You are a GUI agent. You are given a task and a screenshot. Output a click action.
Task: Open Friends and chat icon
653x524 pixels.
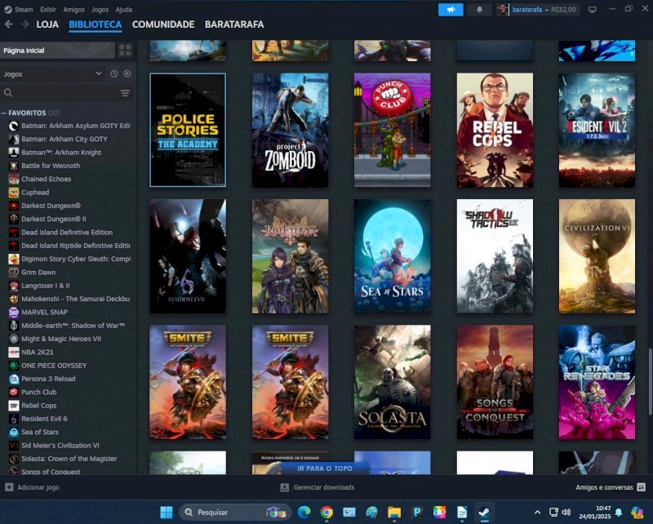coord(642,487)
